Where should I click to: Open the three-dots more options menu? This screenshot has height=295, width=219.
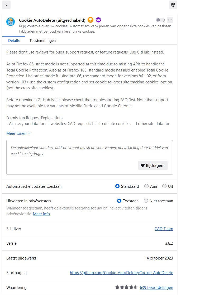tap(170, 20)
